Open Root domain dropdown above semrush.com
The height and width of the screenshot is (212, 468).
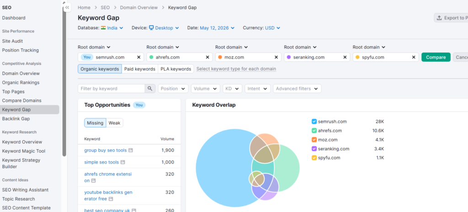94,47
